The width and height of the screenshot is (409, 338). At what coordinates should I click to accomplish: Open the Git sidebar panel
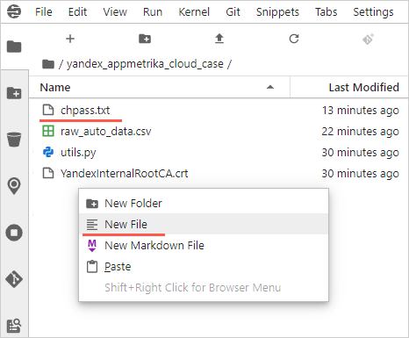pyautogui.click(x=14, y=279)
